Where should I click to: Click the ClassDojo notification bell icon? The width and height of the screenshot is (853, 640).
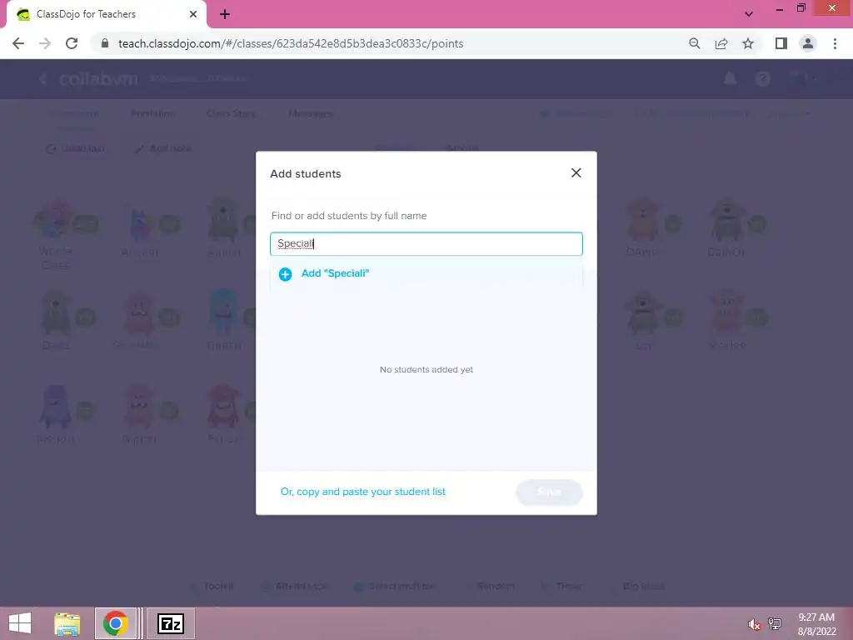tap(730, 79)
